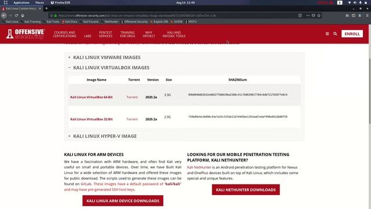
Task: Download Kali Linux VirtualBox 64-Bit image
Action: pos(92,97)
